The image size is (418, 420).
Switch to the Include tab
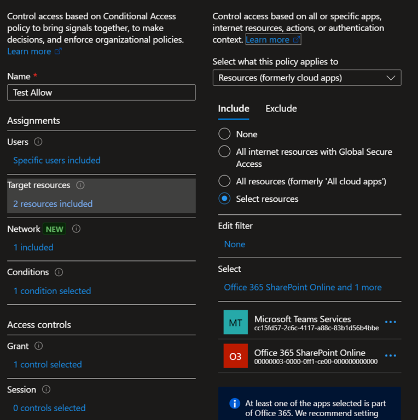pyautogui.click(x=234, y=108)
